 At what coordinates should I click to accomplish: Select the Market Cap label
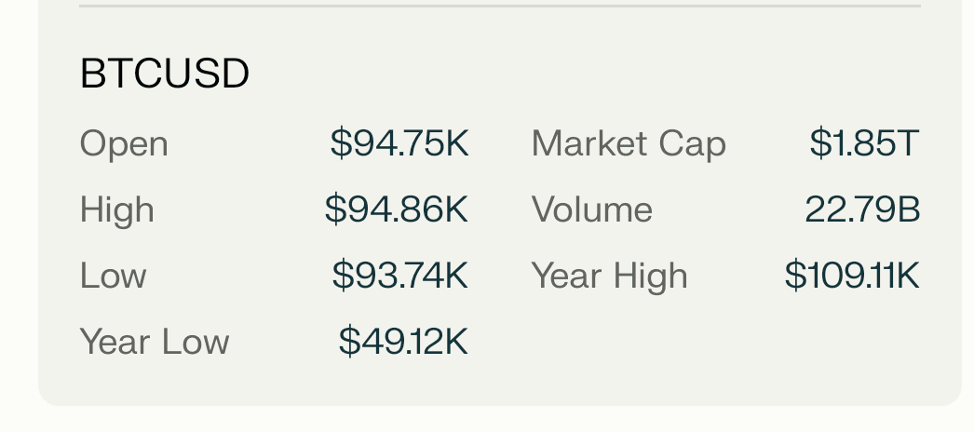tap(629, 144)
